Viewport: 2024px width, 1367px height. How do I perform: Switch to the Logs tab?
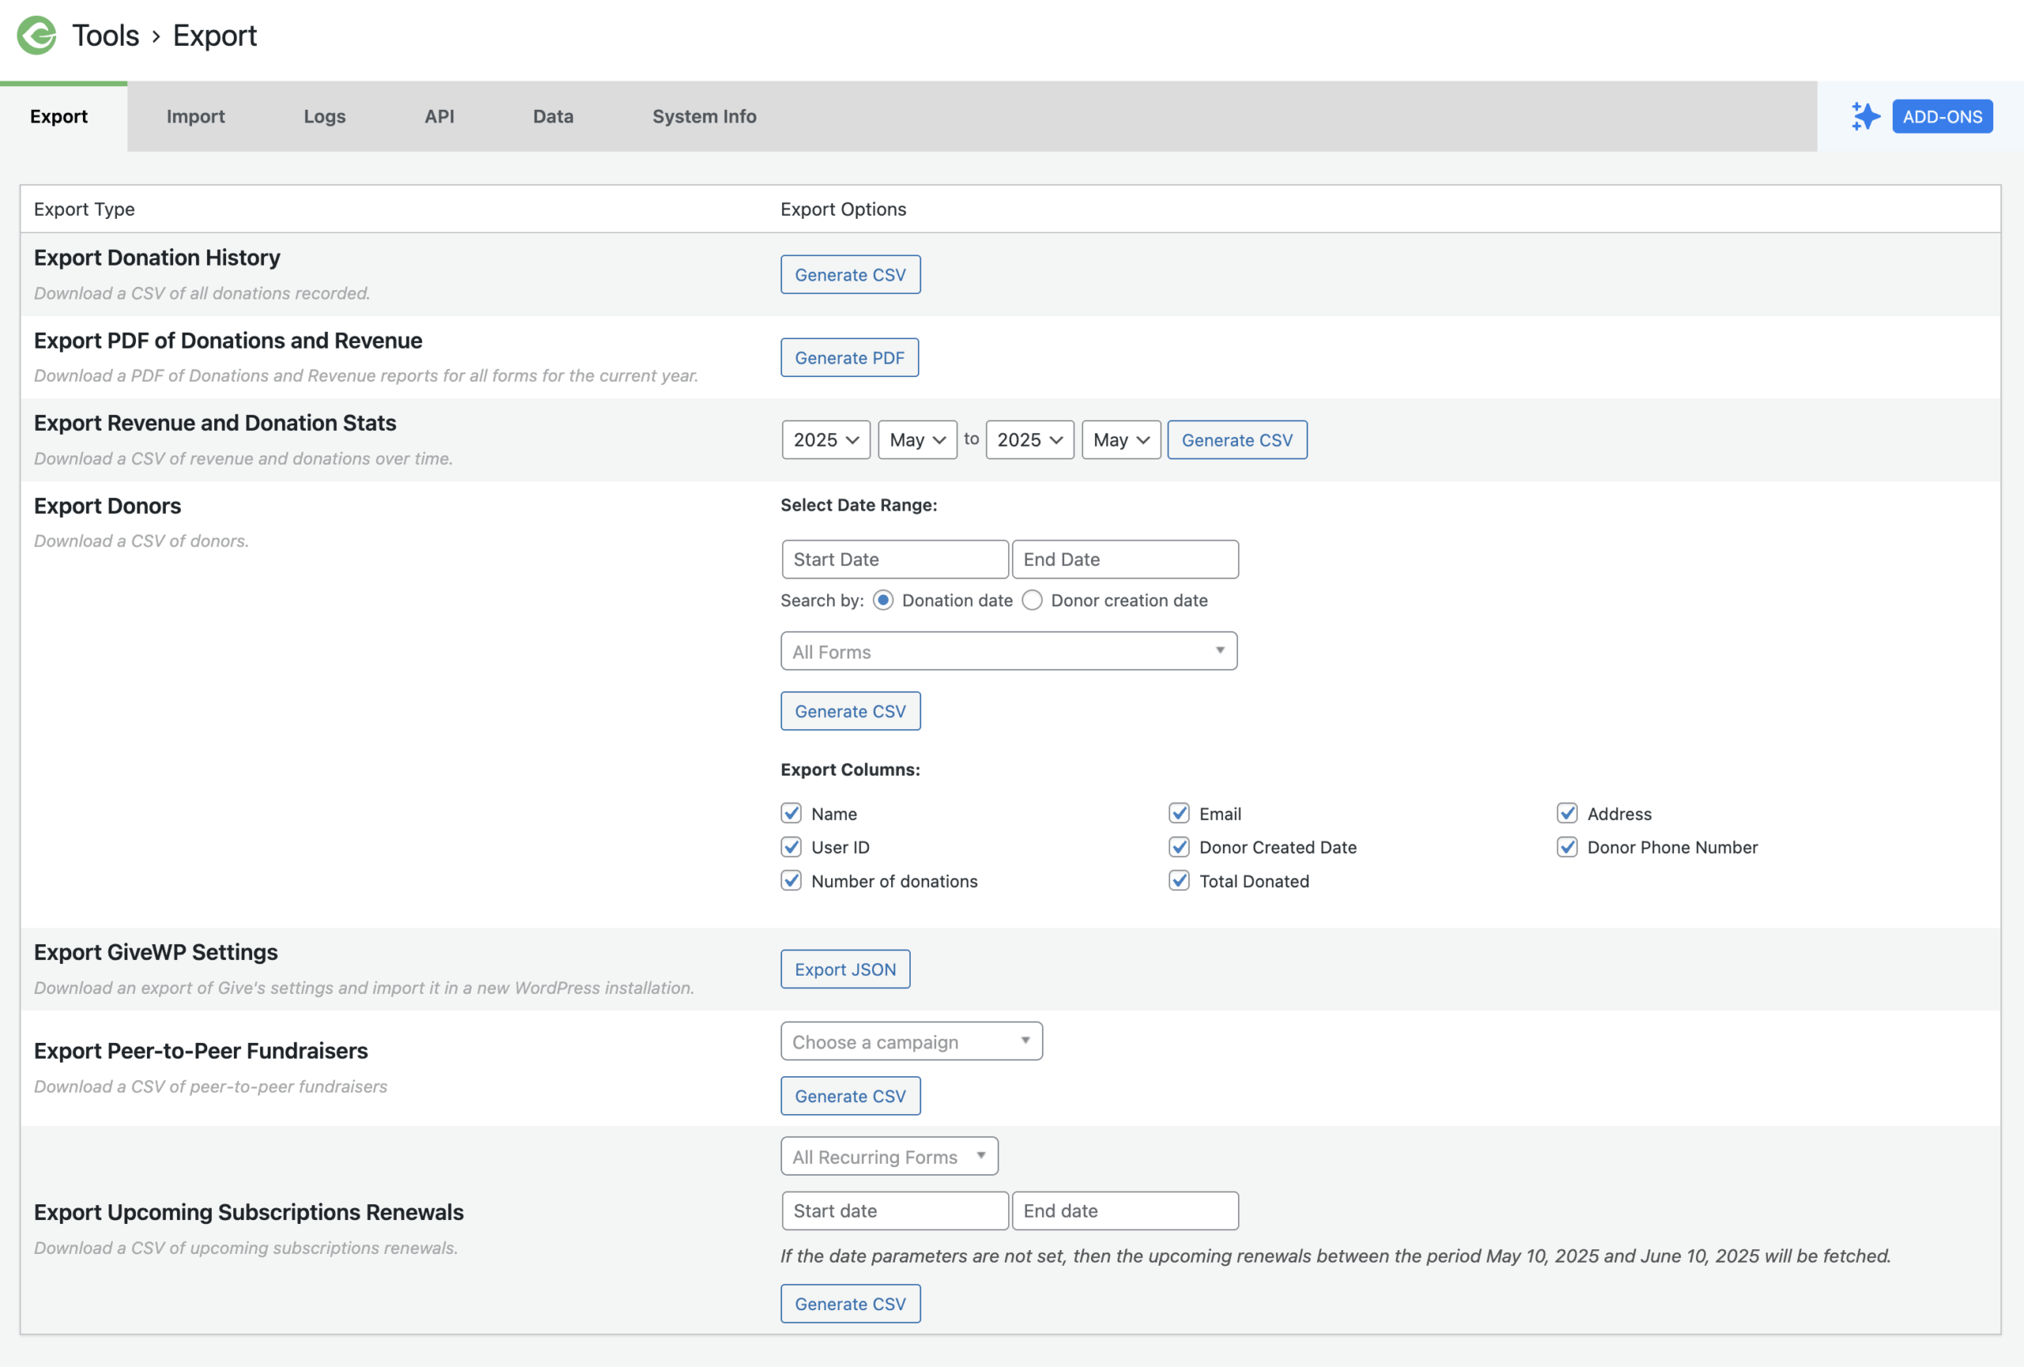pyautogui.click(x=324, y=115)
